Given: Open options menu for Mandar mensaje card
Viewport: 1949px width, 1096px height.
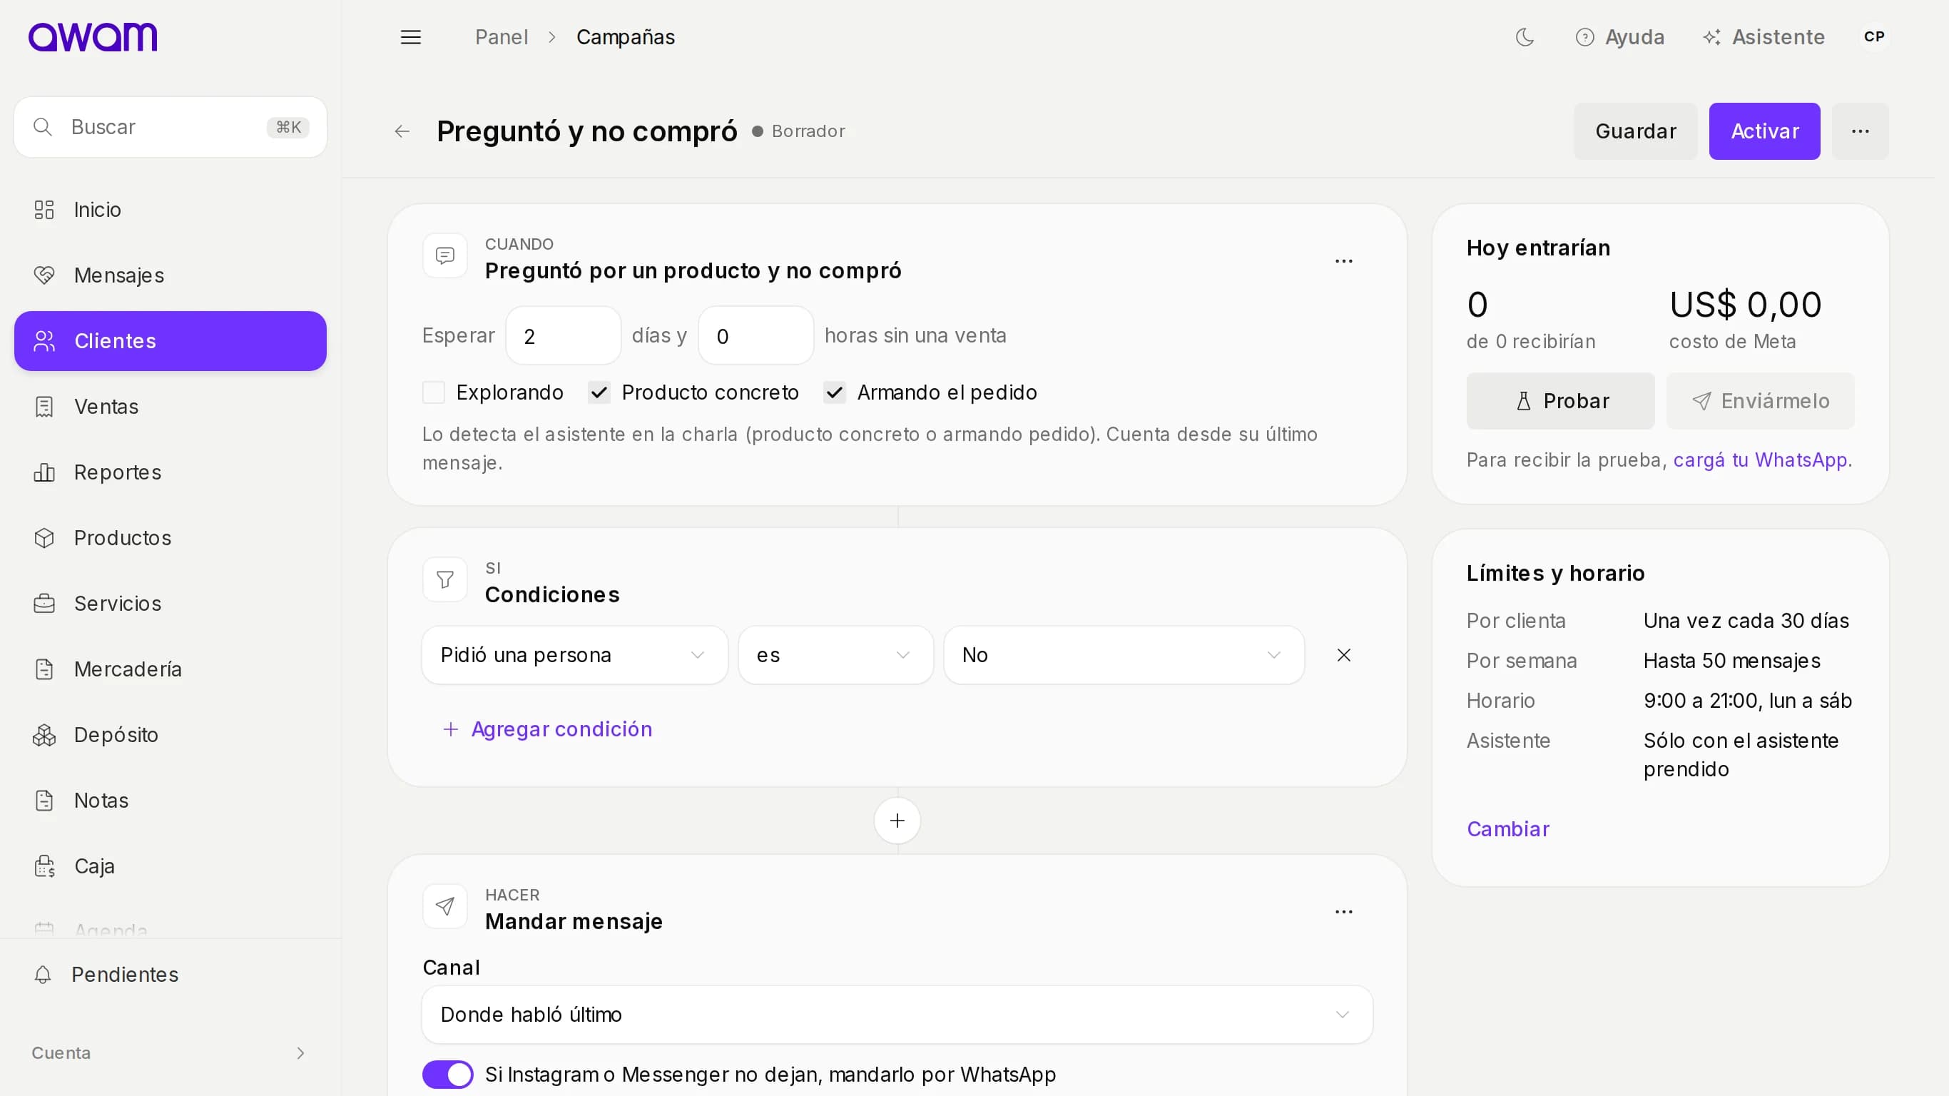Looking at the screenshot, I should click(x=1344, y=912).
